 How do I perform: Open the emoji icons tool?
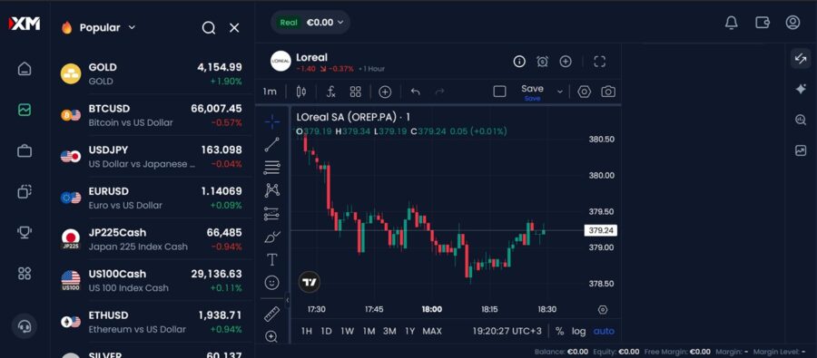[x=272, y=283]
